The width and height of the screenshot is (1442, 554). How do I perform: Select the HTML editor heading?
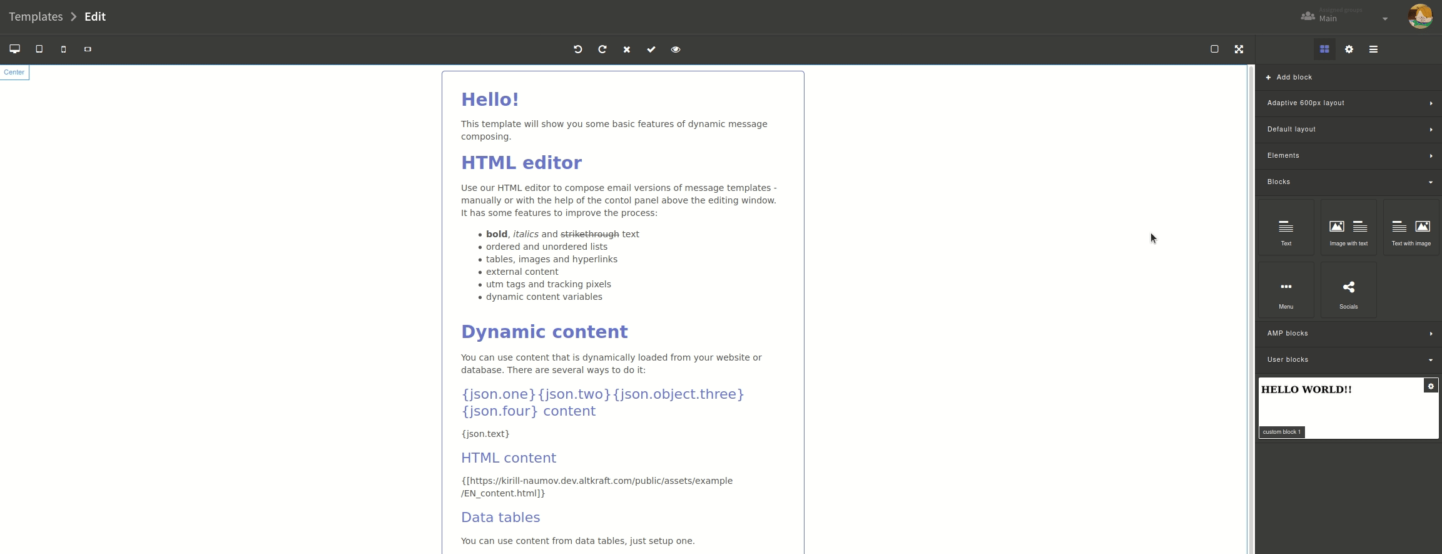pos(521,163)
